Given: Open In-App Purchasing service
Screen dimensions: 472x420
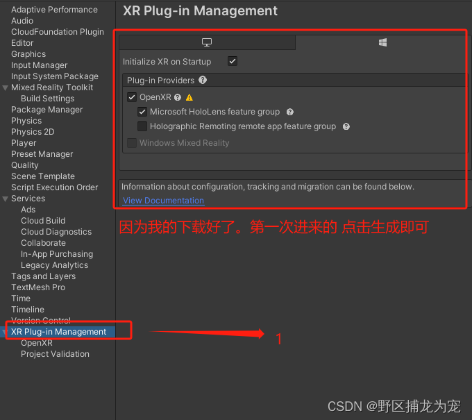Looking at the screenshot, I should pyautogui.click(x=57, y=254).
